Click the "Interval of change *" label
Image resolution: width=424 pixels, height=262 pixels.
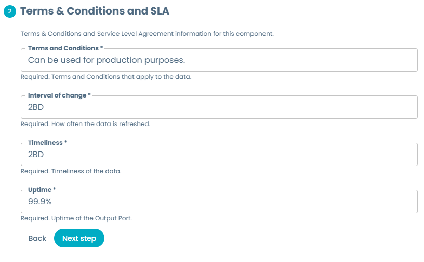(x=59, y=95)
